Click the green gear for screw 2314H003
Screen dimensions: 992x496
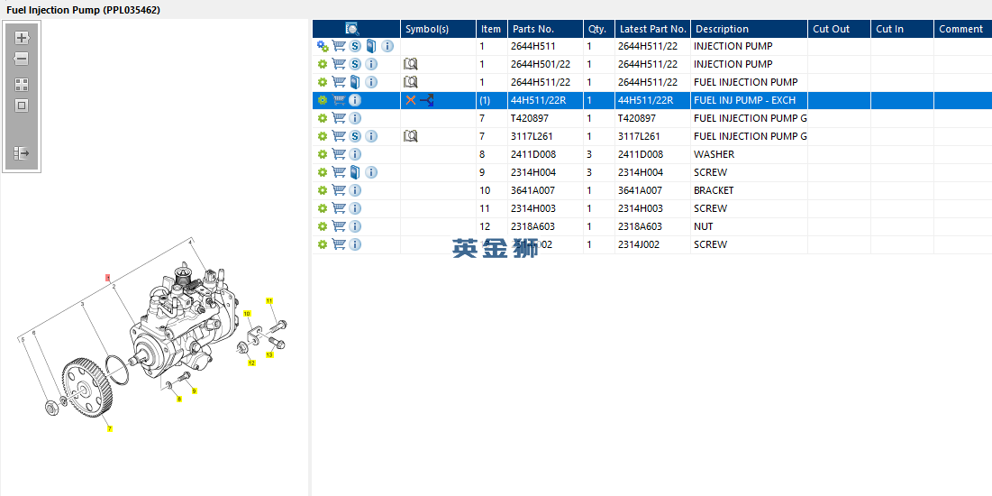[x=322, y=208]
